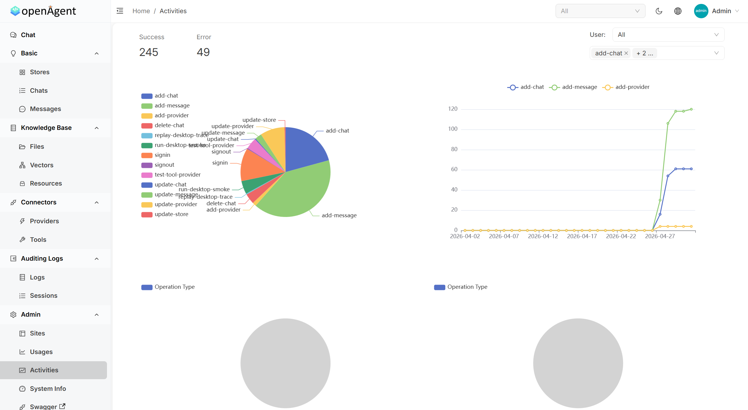Click the admin avatar circle
Screen dimensions: 748x410
701,11
